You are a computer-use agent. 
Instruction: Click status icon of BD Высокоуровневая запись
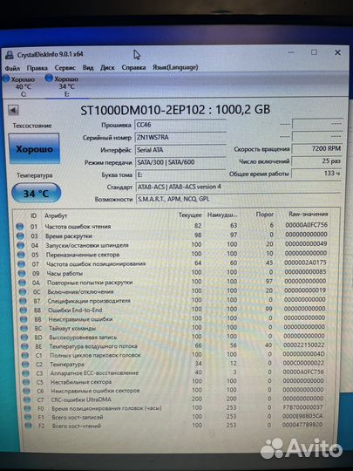pyautogui.click(x=24, y=338)
